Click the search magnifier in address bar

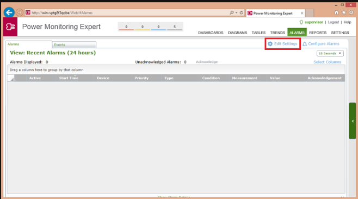tap(232, 12)
